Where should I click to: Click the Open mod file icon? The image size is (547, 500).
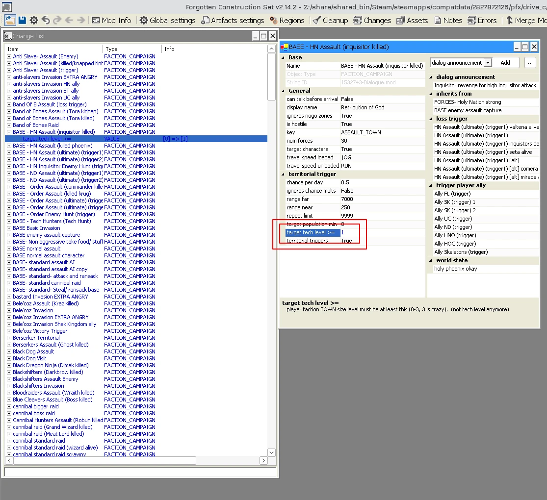(x=10, y=20)
